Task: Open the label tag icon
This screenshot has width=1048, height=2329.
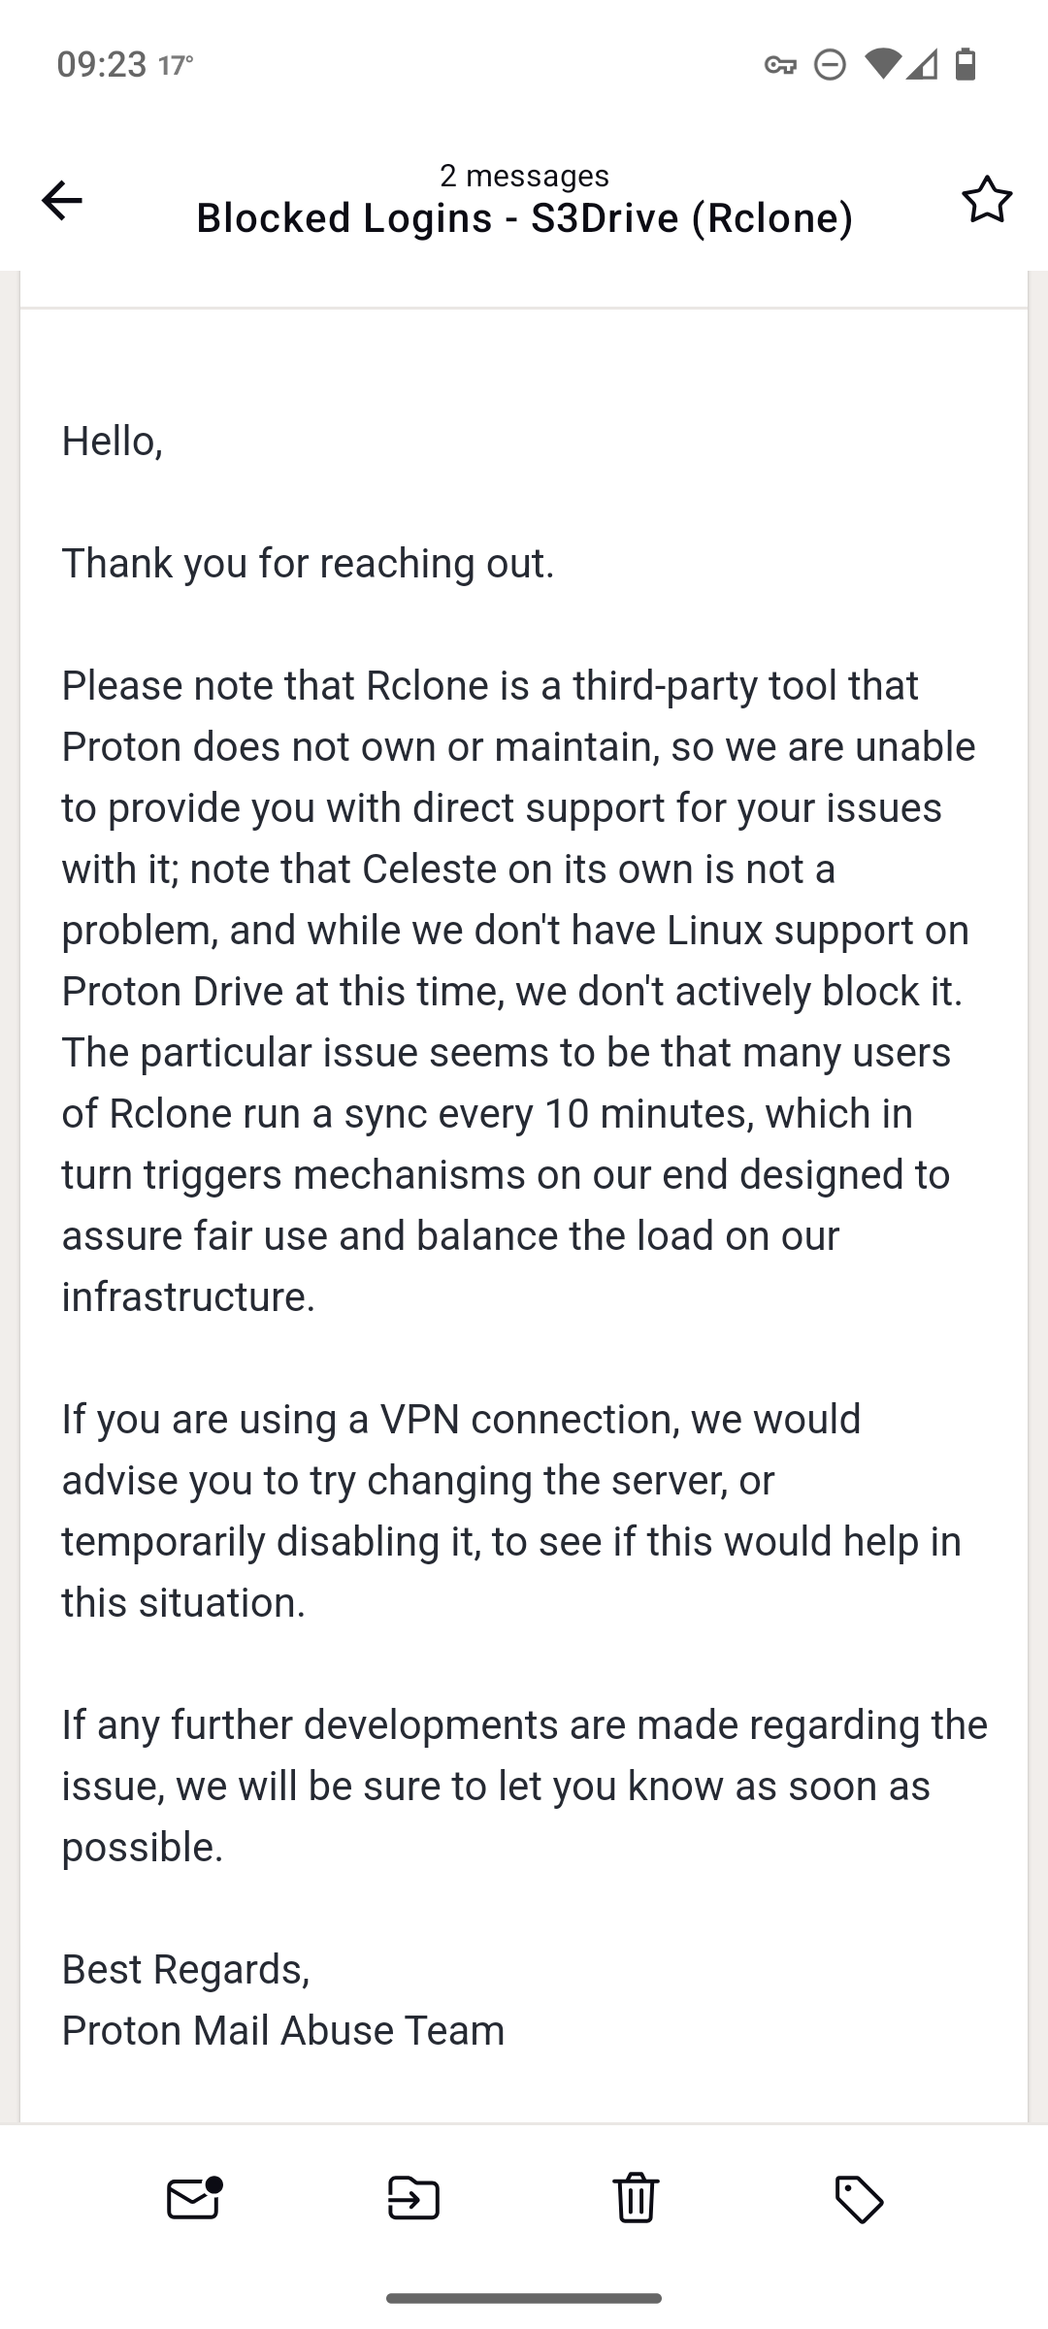Action: click(x=859, y=2199)
